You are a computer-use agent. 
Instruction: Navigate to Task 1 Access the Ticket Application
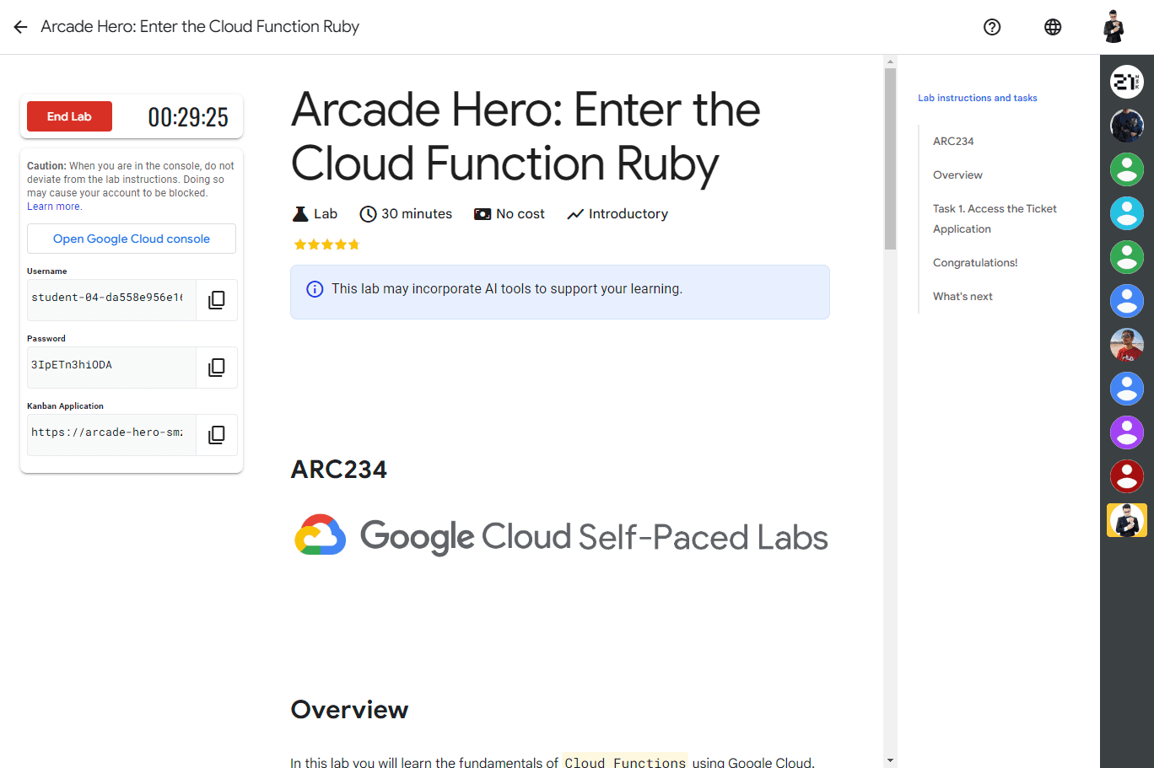pyautogui.click(x=995, y=218)
